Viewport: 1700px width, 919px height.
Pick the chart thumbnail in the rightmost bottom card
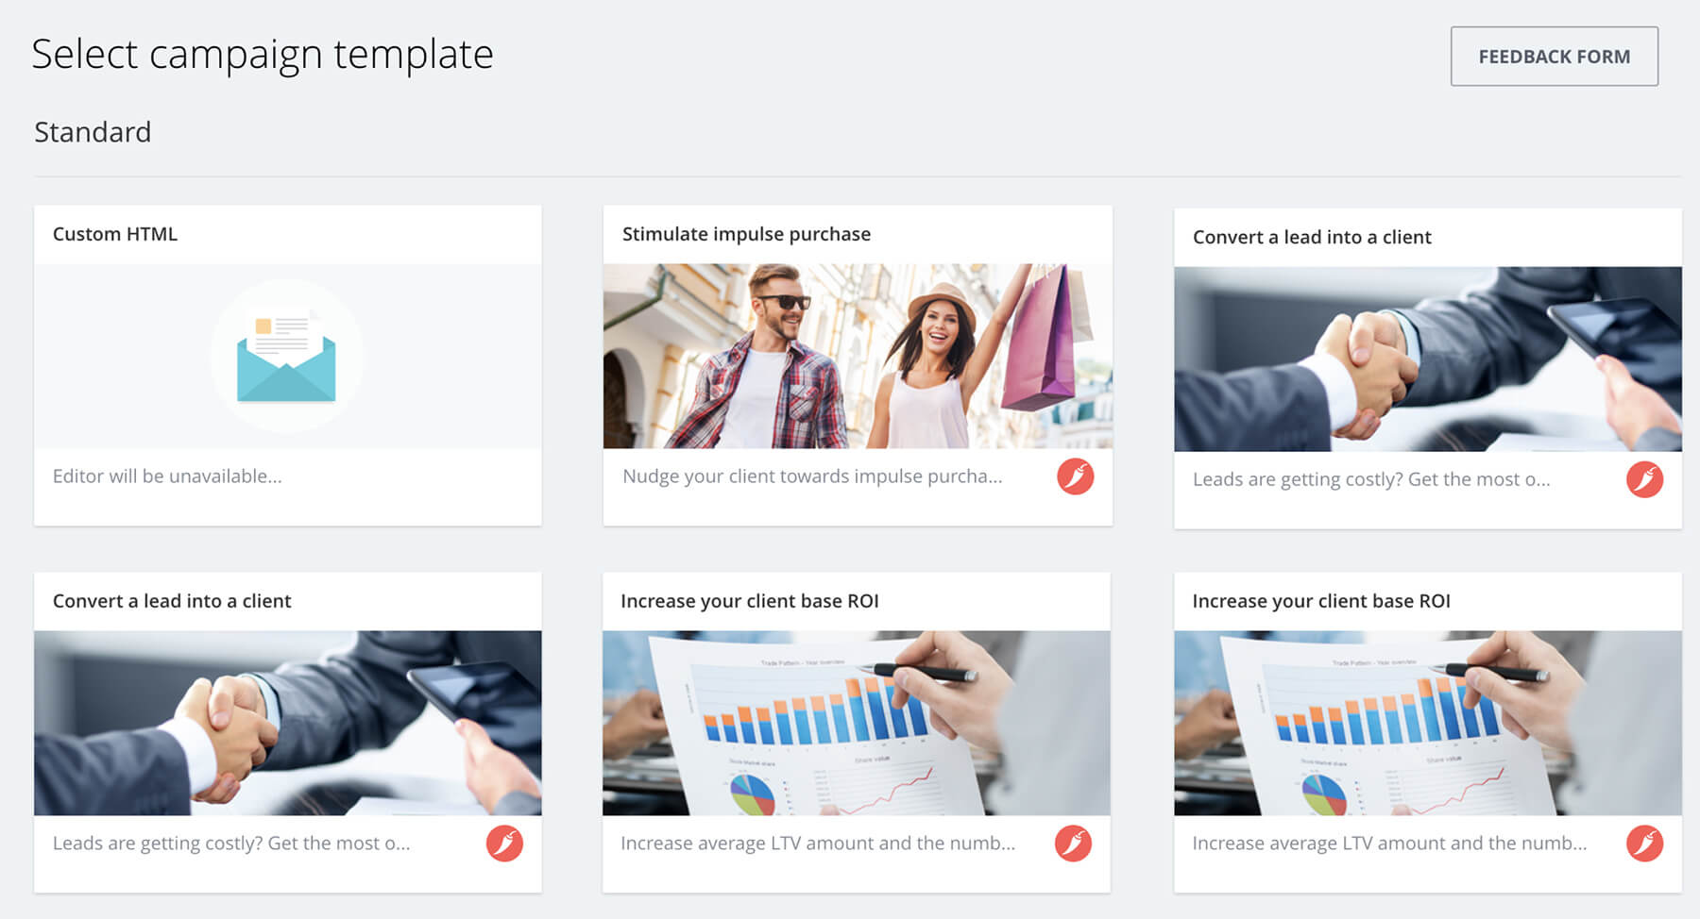1428,723
